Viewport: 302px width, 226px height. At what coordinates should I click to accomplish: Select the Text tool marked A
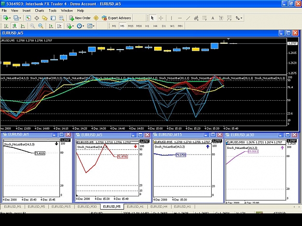[213, 18]
